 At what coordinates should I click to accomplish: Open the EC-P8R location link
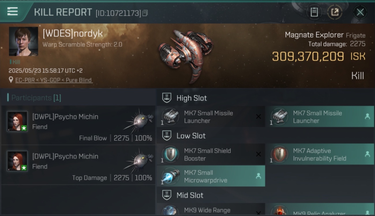coord(54,80)
